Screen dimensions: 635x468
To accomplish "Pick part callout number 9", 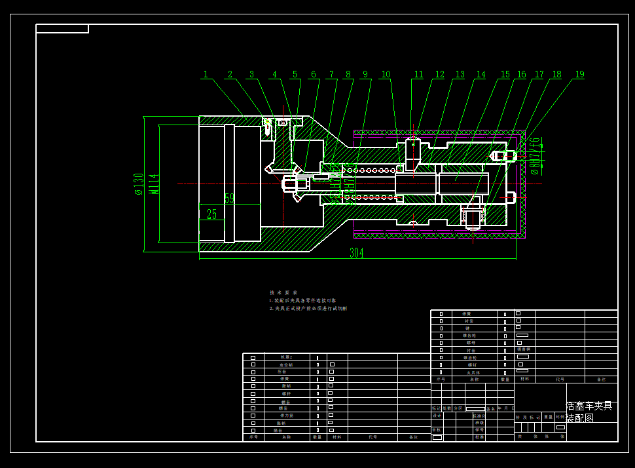I will pyautogui.click(x=365, y=74).
